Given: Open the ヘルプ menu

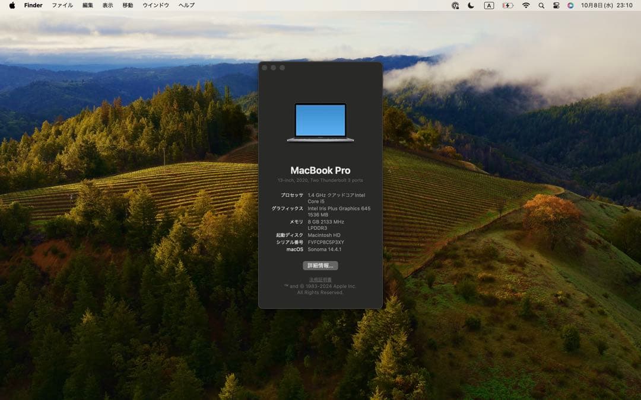Looking at the screenshot, I should click(185, 5).
